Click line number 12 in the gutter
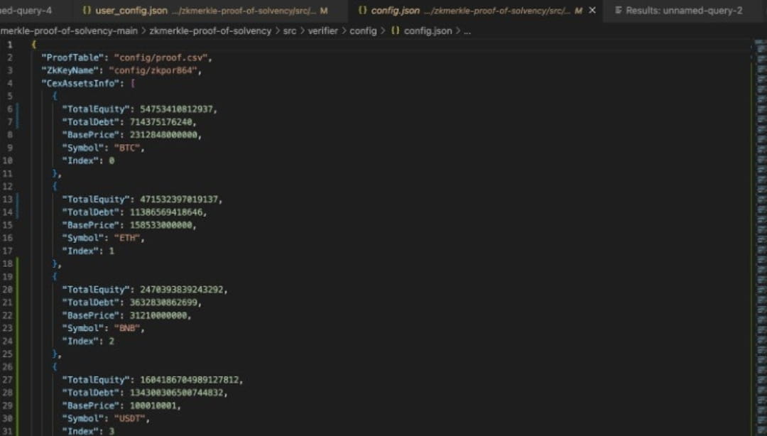Image resolution: width=767 pixels, height=436 pixels. pos(7,187)
